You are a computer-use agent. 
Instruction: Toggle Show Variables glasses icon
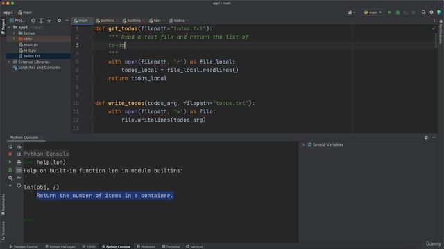(19, 170)
